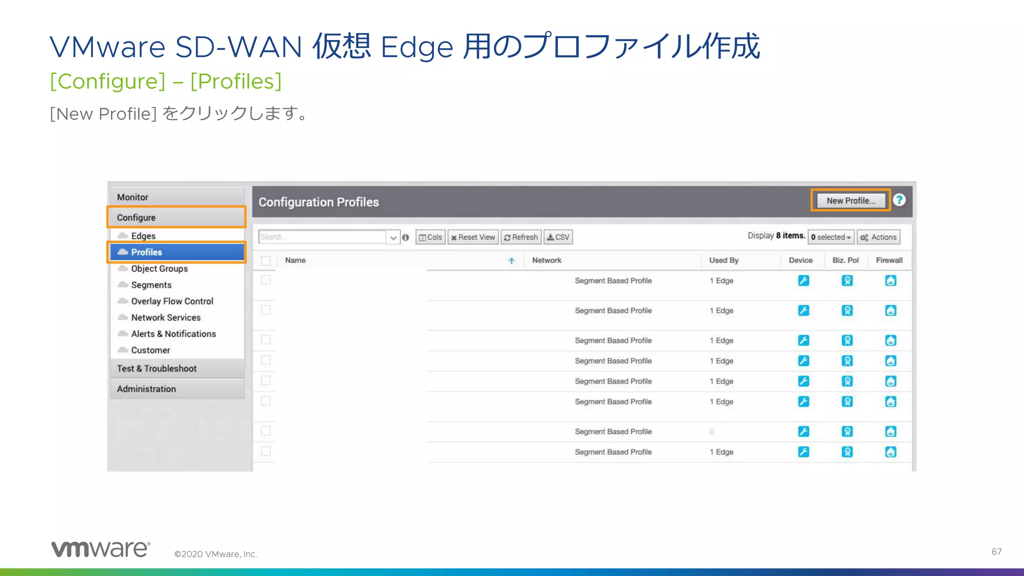
Task: Click Device wrench icon in last row
Action: pos(803,452)
